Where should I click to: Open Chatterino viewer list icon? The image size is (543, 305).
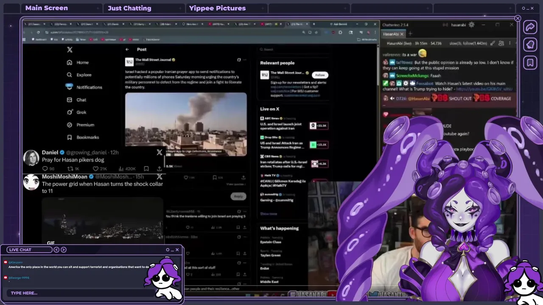(x=501, y=43)
